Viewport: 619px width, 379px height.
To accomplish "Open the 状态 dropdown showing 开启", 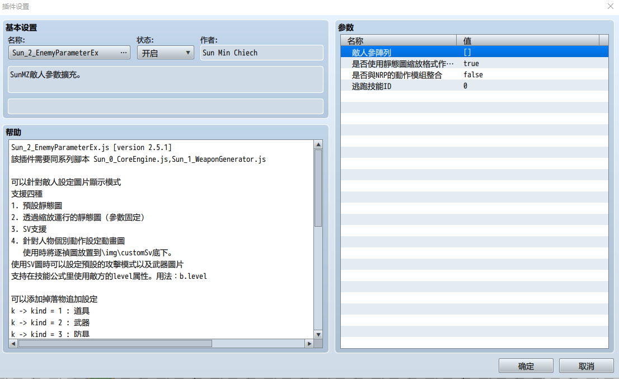I will [x=166, y=53].
